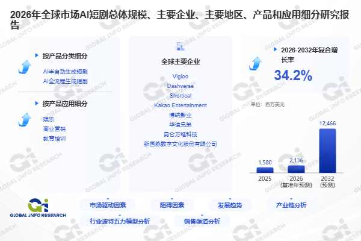Click the companies icon above 全球主要企业
The width and height of the screenshot is (361, 241).
point(180,46)
